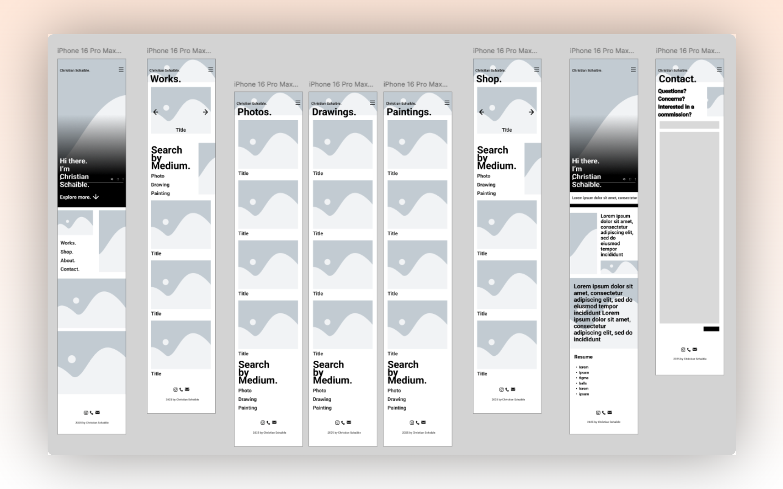Open hamburger menu on Paintings page
Image resolution: width=783 pixels, height=489 pixels.
click(447, 103)
